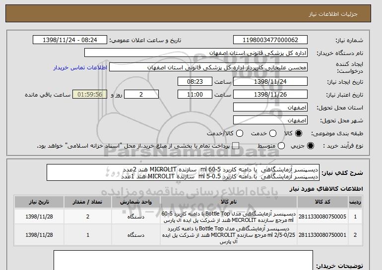
Task: Click the public announcement date field 1398/11/24 - 08:24
Action: [70, 40]
